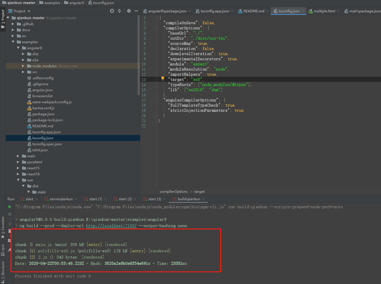Open the Project panel settings gear

click(129, 11)
